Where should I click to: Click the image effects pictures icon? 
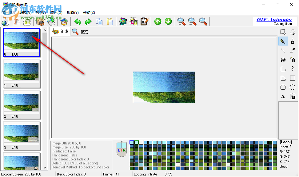(123, 22)
